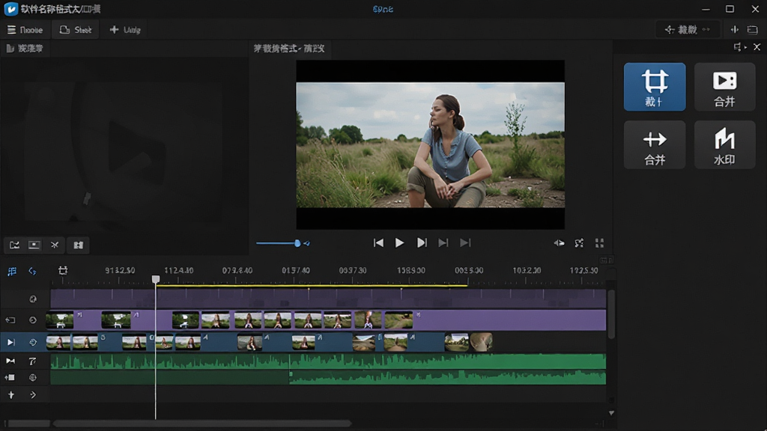Click the timeline horizontal scrollbar
Screen dimensions: 767x431
[x=202, y=424]
